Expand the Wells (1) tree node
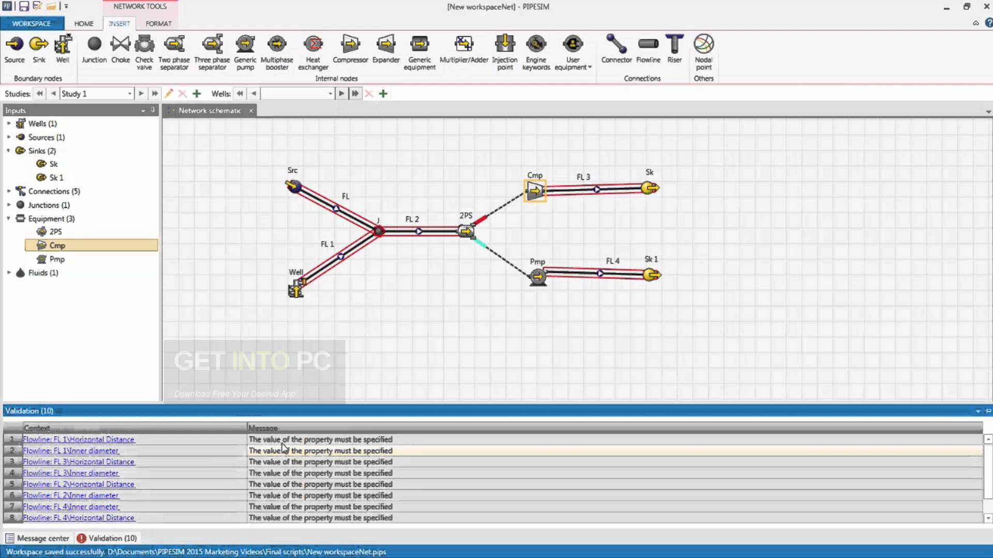The image size is (993, 558). click(9, 123)
